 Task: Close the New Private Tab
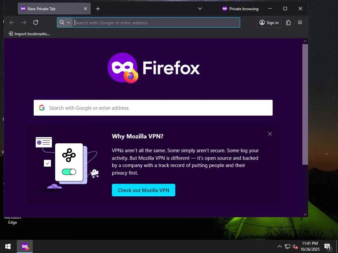pos(85,9)
